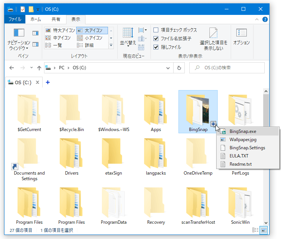Click the BingSnap folder dropdown arrow

point(213,124)
